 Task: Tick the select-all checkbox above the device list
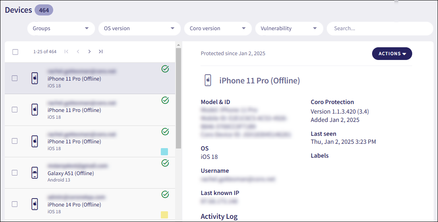click(x=15, y=52)
